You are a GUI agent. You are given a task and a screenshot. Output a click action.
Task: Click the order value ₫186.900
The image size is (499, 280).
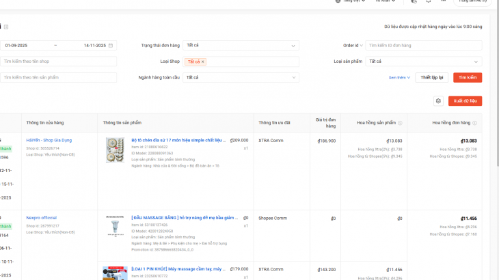coord(327,141)
